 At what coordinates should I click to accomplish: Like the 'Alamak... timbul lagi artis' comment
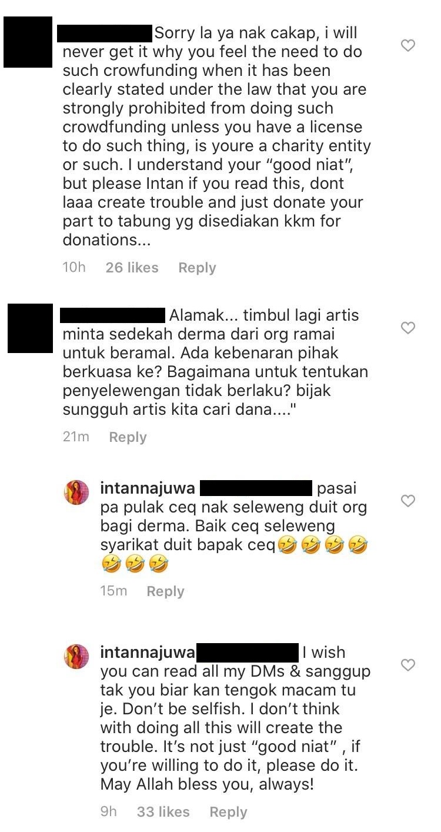[x=407, y=328]
